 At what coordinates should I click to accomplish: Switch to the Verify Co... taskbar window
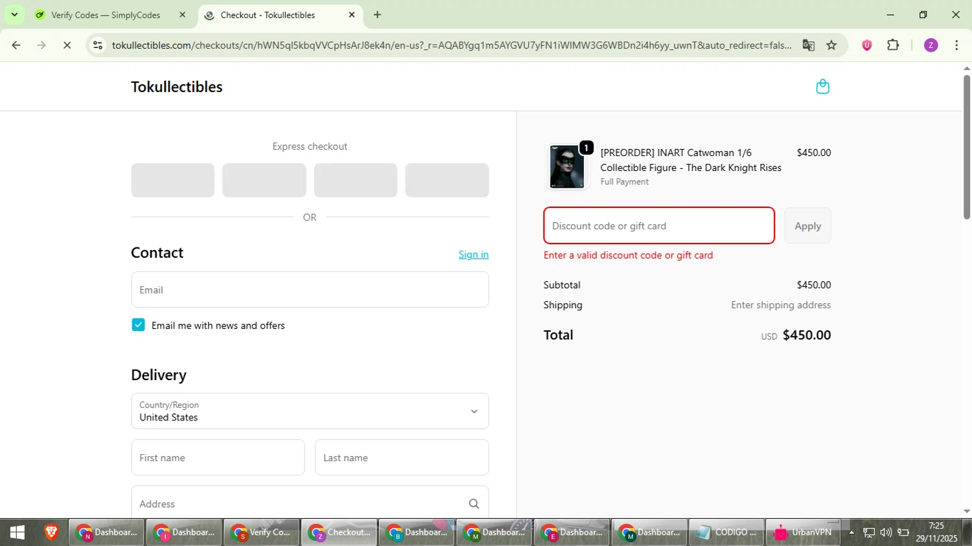click(x=262, y=532)
